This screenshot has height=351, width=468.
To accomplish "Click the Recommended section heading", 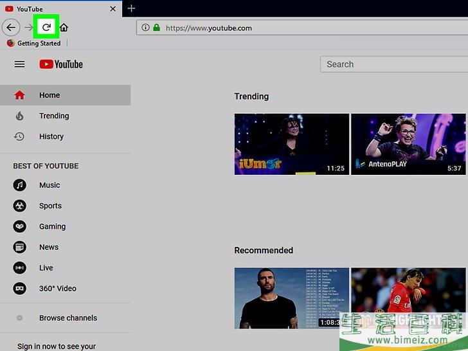I will [264, 250].
